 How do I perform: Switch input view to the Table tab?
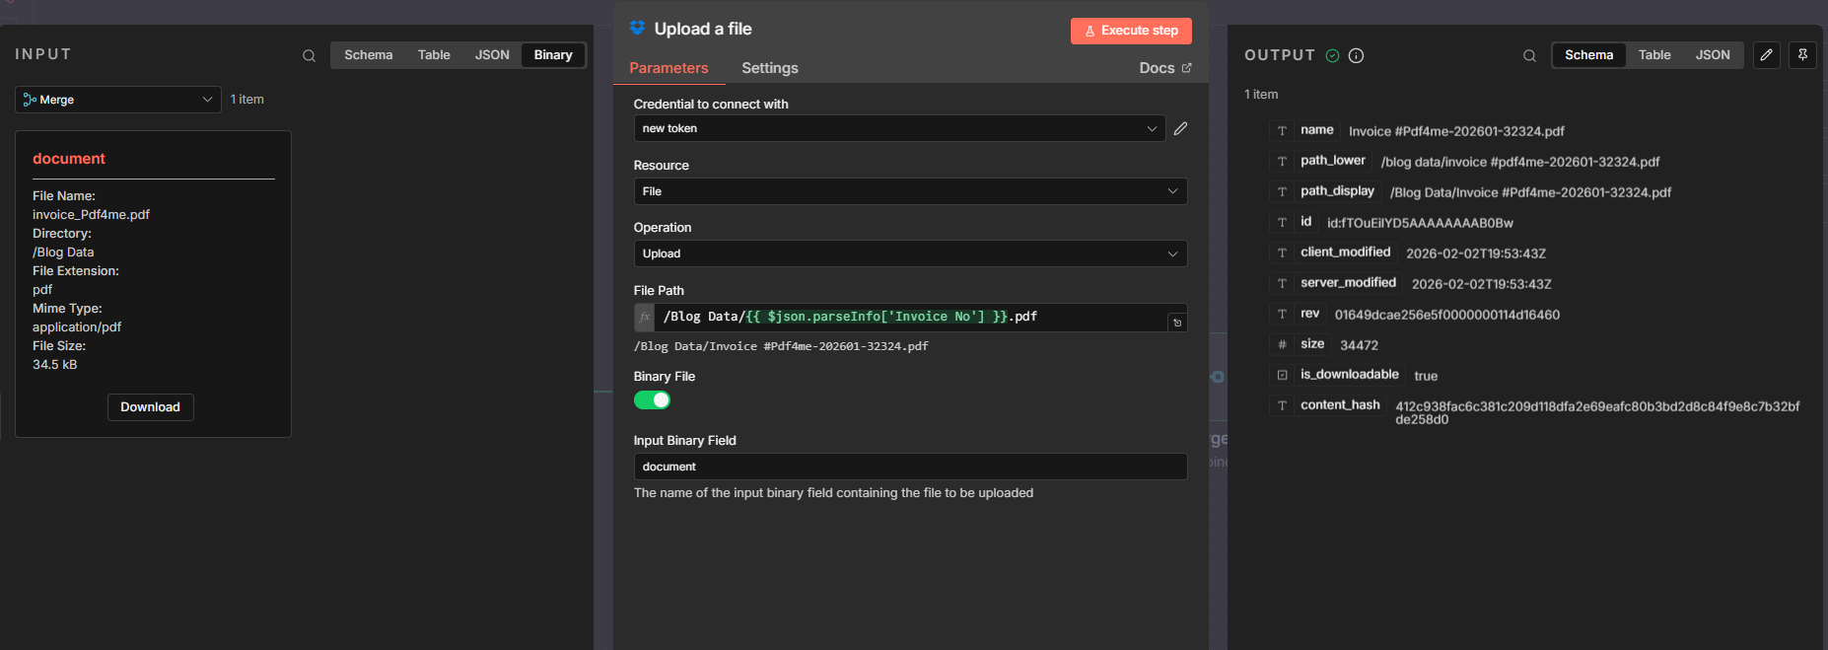[x=434, y=55]
